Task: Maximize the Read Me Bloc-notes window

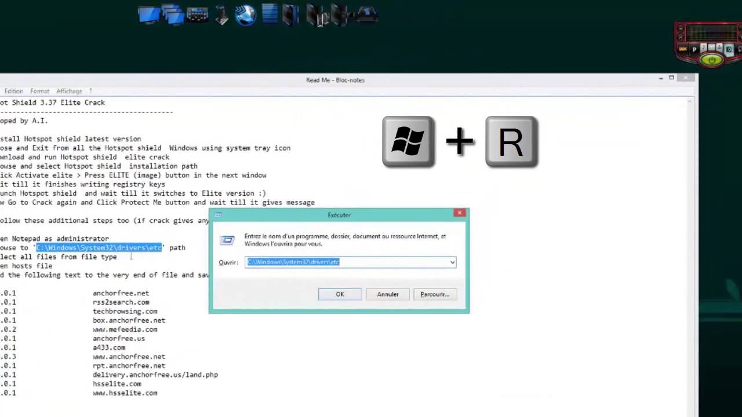Action: tap(671, 78)
